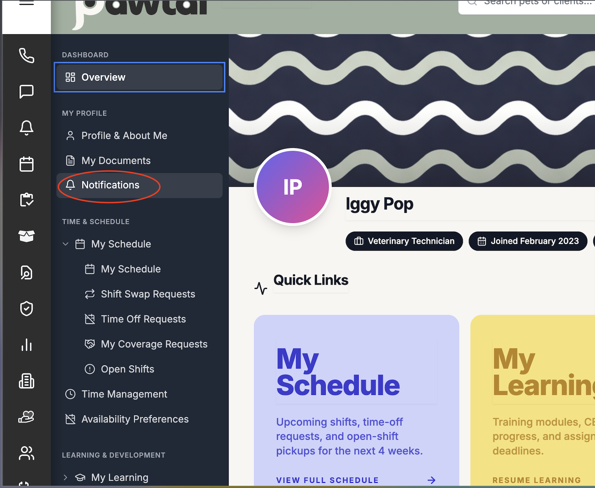Open the bar chart reports icon
The width and height of the screenshot is (595, 488).
tap(26, 345)
